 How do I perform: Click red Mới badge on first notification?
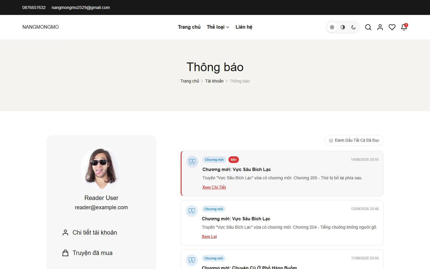point(234,160)
